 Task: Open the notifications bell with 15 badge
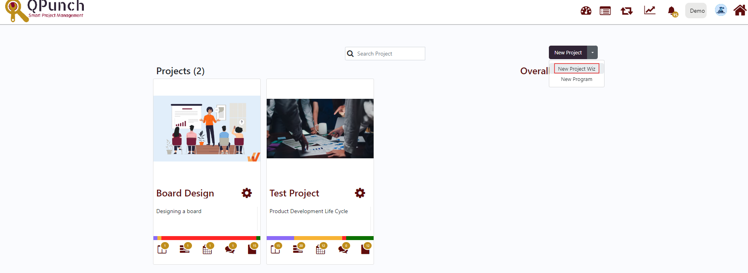click(672, 11)
